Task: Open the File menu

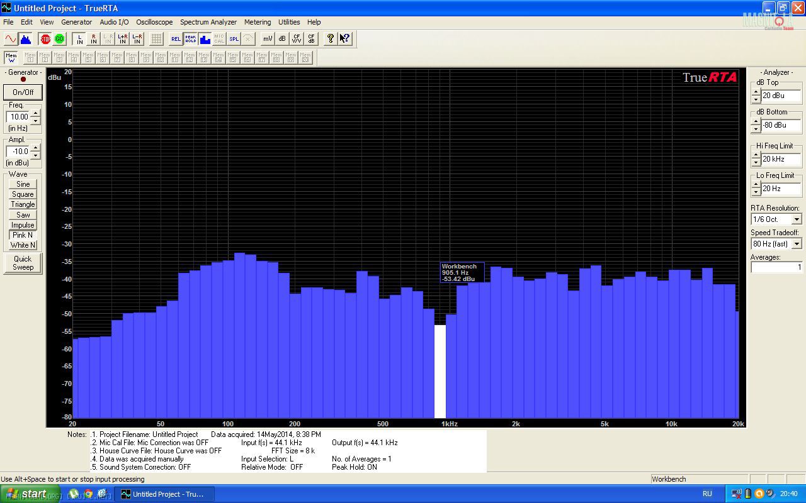Action: tap(8, 22)
